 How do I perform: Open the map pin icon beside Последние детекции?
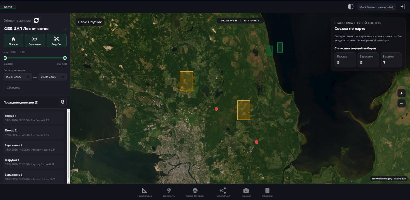pos(63,102)
